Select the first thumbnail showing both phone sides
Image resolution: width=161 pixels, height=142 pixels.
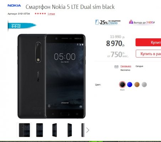tap(25, 130)
